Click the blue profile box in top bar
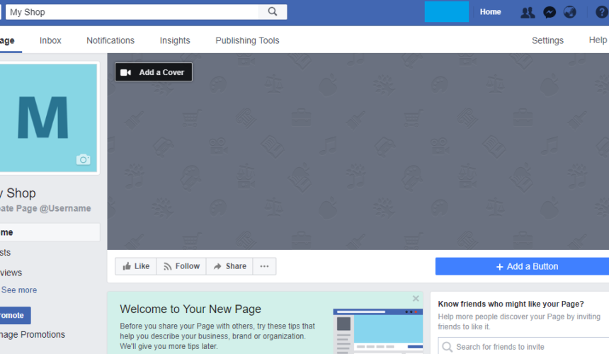This screenshot has height=354, width=609. tap(447, 11)
